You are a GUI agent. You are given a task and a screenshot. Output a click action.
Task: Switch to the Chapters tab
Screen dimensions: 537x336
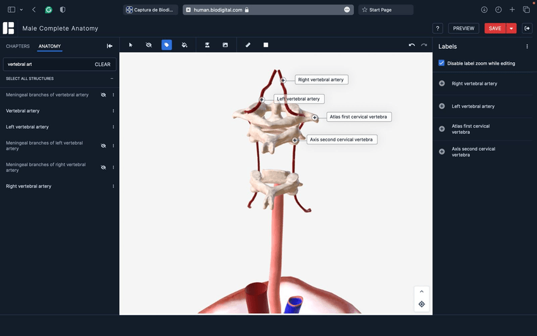click(x=18, y=46)
